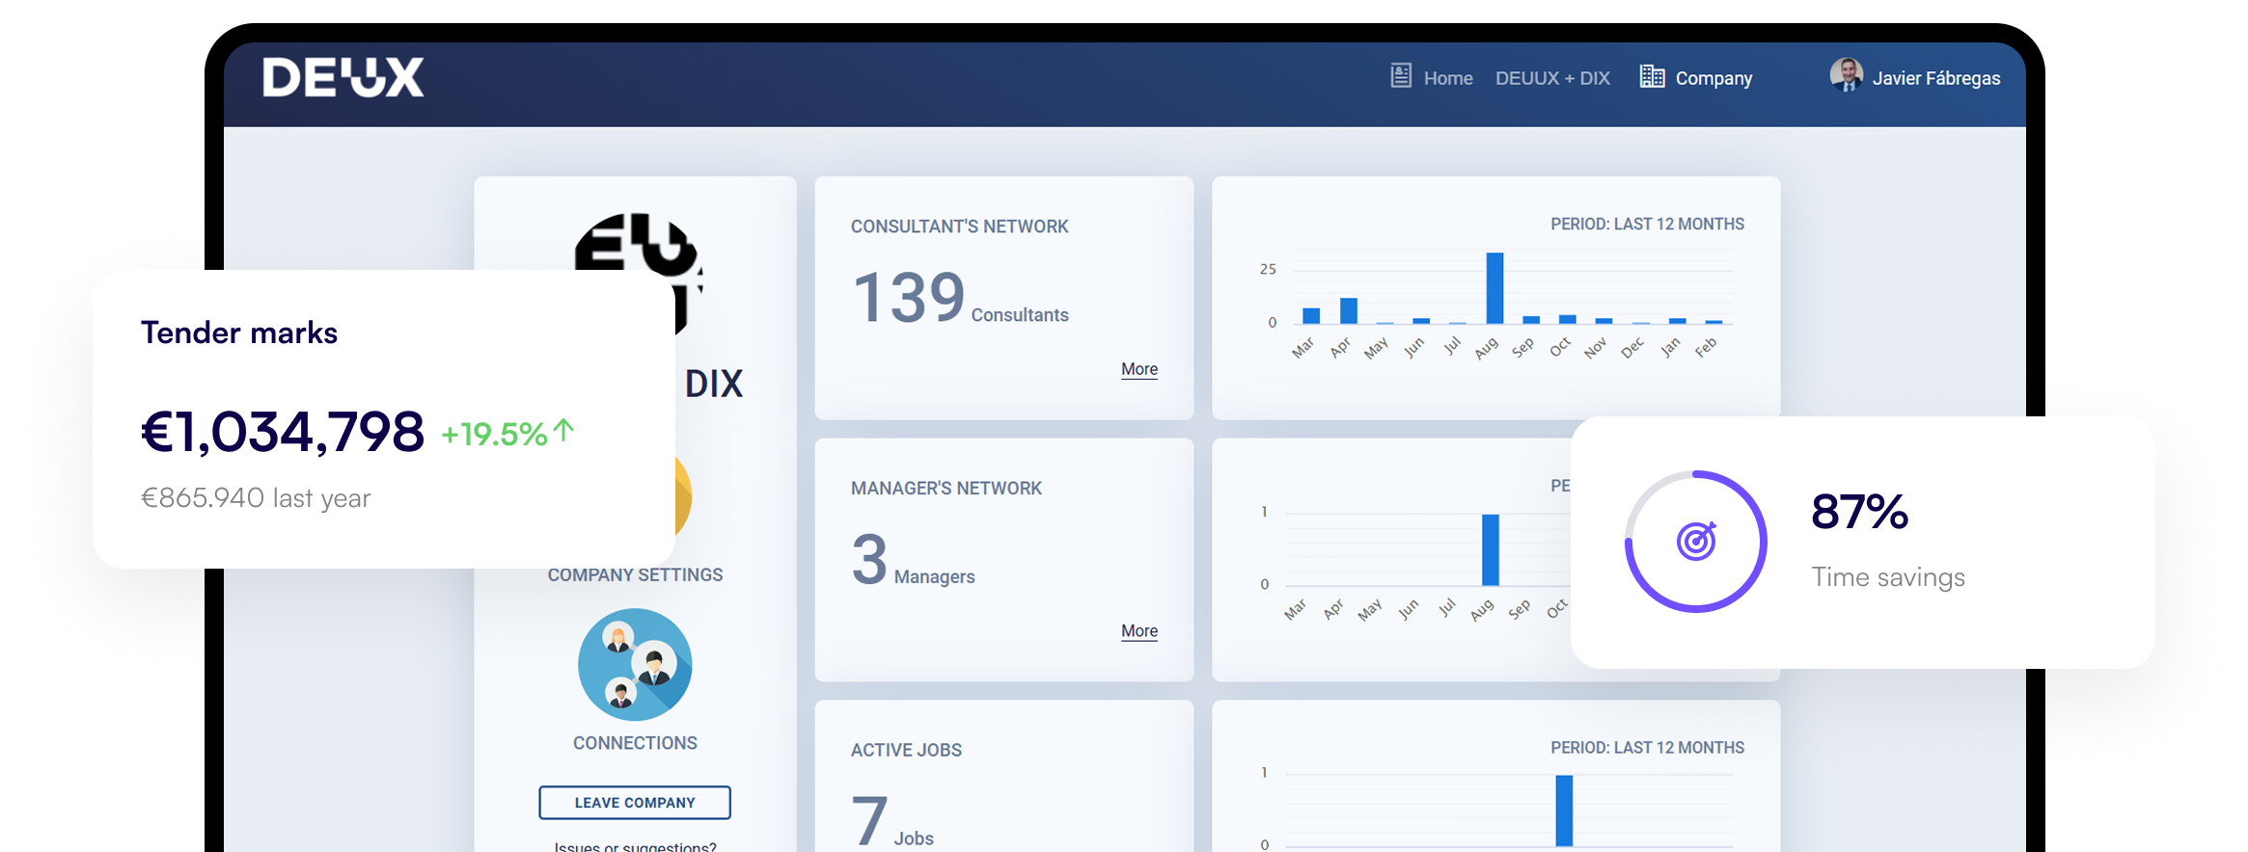Click the MANAGER'S NETWORK heading

946,489
